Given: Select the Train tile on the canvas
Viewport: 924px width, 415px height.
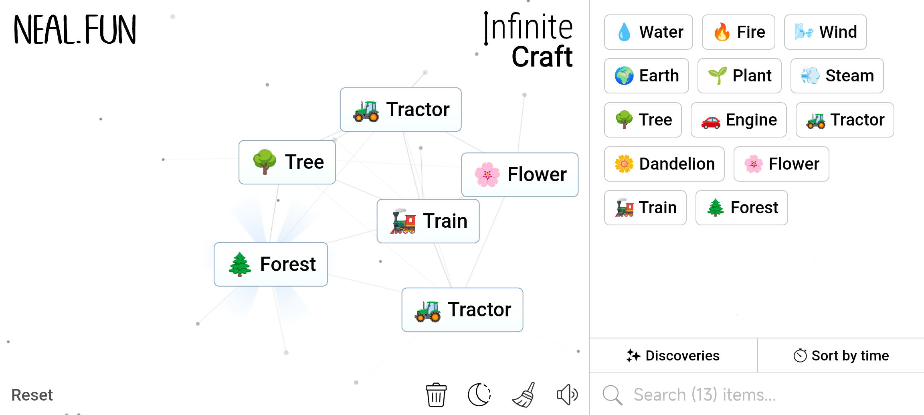Looking at the screenshot, I should [x=428, y=221].
